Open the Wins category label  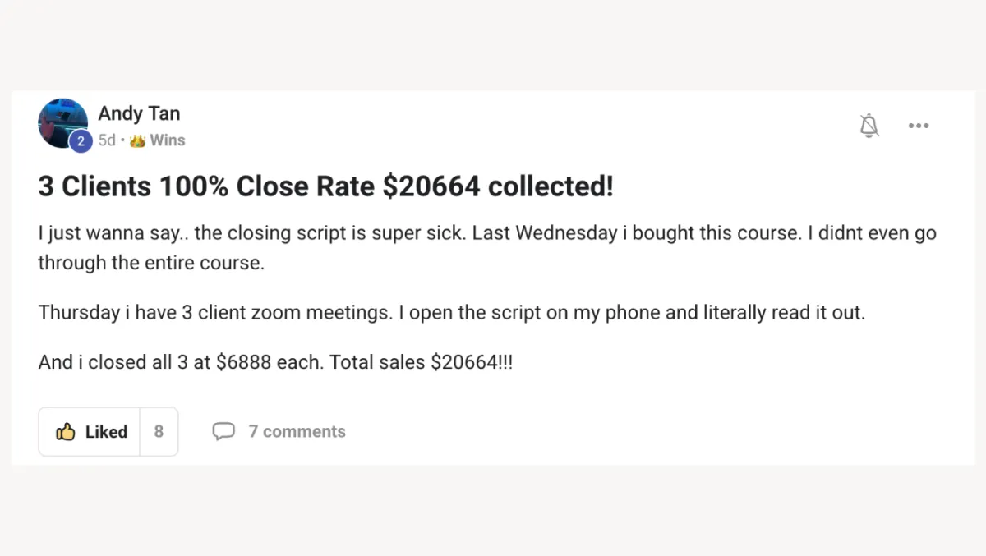(168, 140)
